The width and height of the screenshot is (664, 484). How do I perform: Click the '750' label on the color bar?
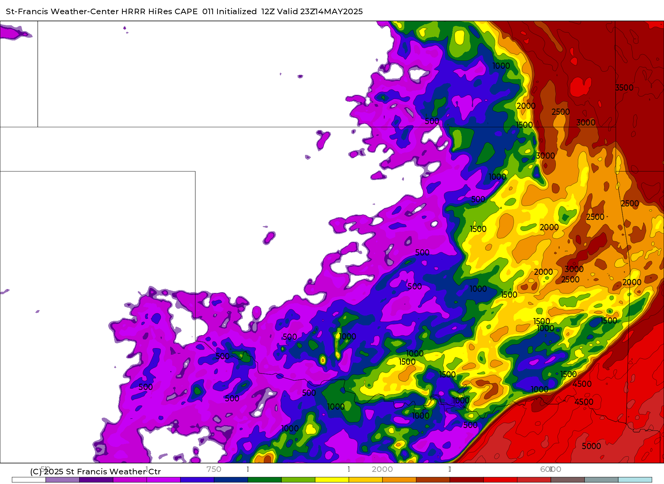tap(214, 469)
